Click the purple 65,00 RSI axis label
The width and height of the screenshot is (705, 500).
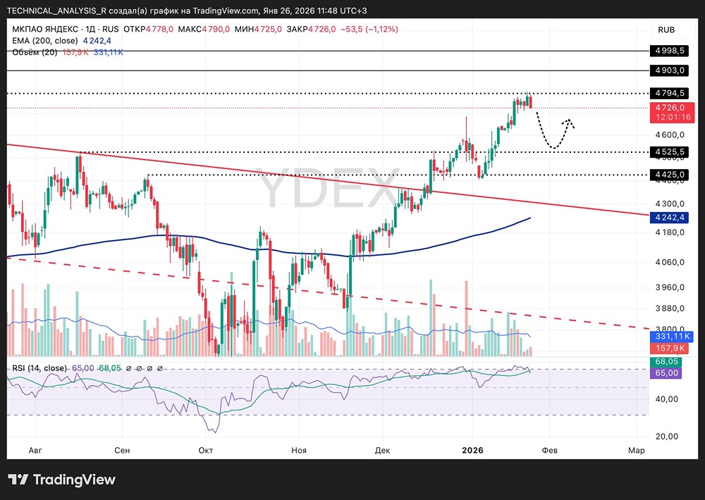[666, 373]
